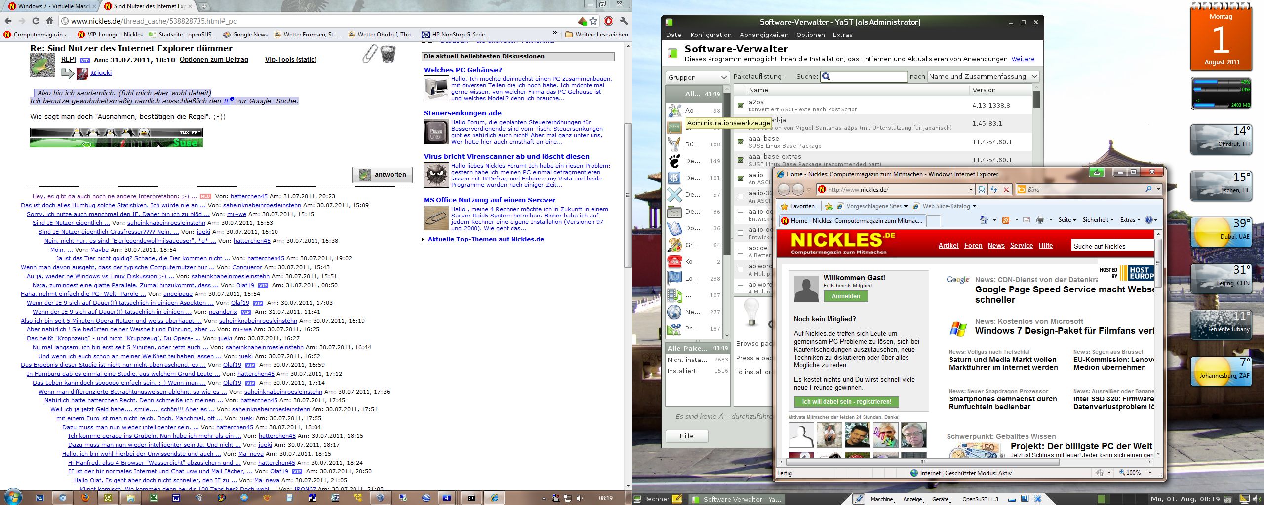Click IE print icon
Screen dimensions: 1264x505
tap(1040, 220)
